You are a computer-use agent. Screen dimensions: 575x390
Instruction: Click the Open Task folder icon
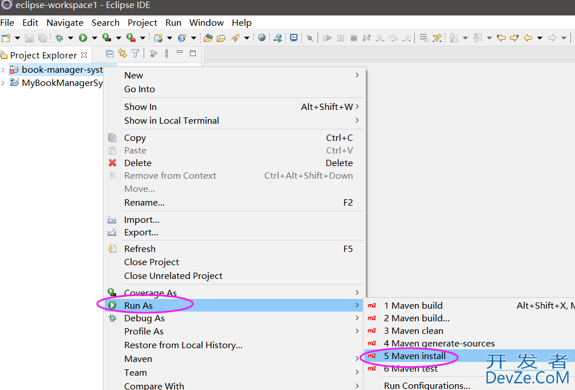coord(221,38)
